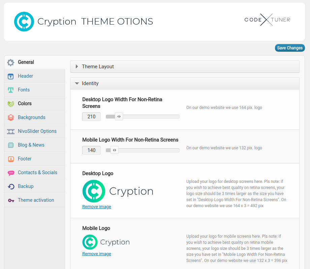Open the Backup settings tab
This screenshot has height=269, width=310.
[x=26, y=186]
